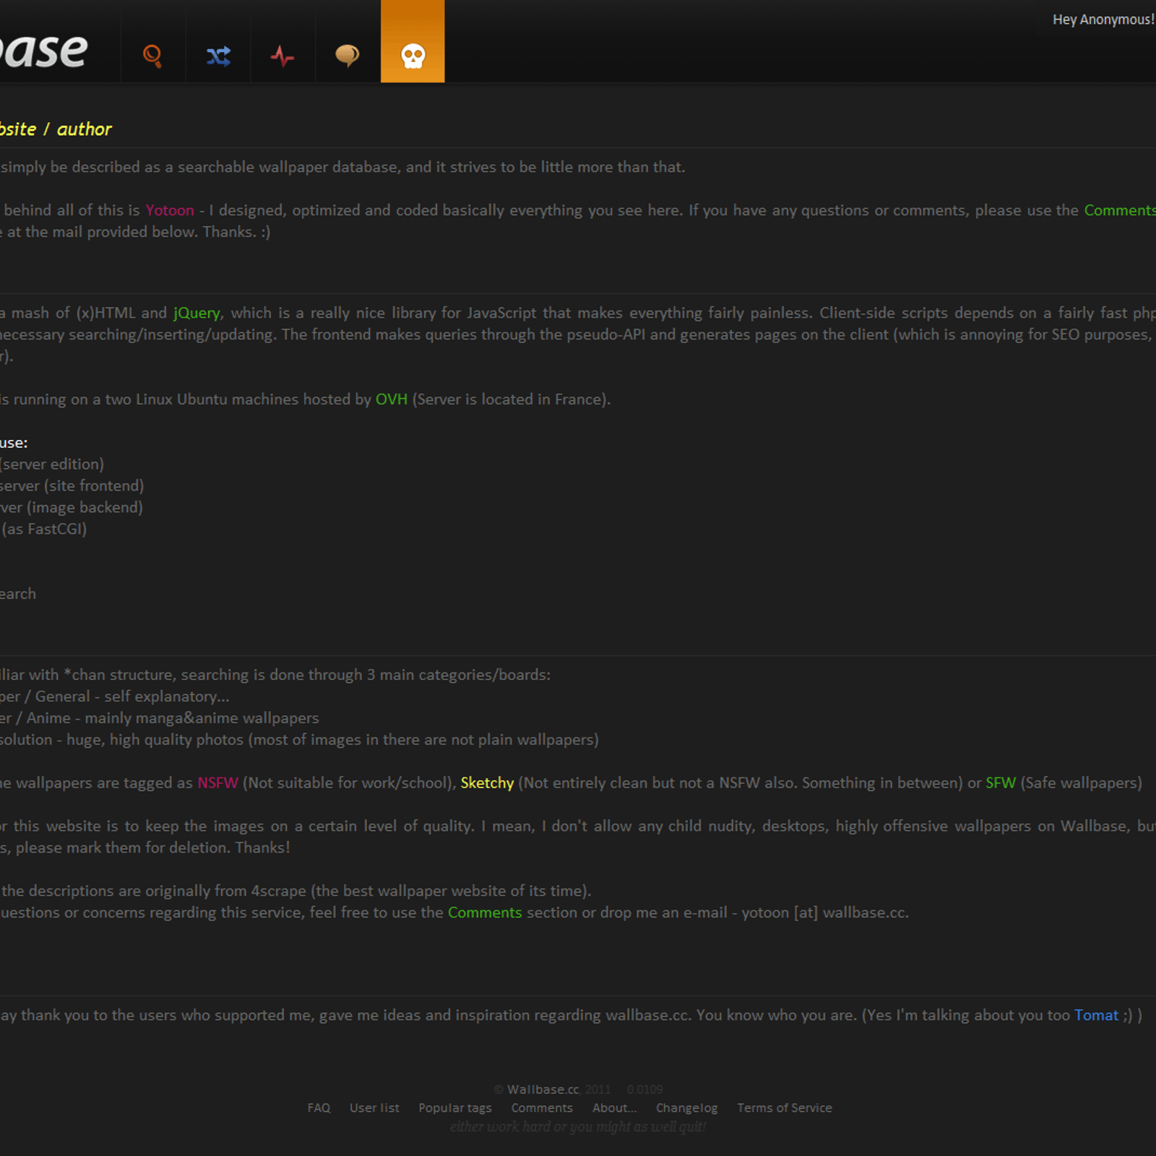Click the 'either work hard' footer quote
Image resolution: width=1156 pixels, height=1156 pixels.
click(x=578, y=1126)
